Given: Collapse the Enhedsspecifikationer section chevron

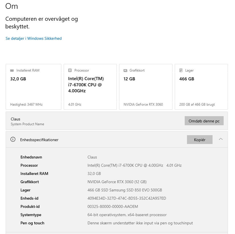Looking at the screenshot, I should (221, 139).
